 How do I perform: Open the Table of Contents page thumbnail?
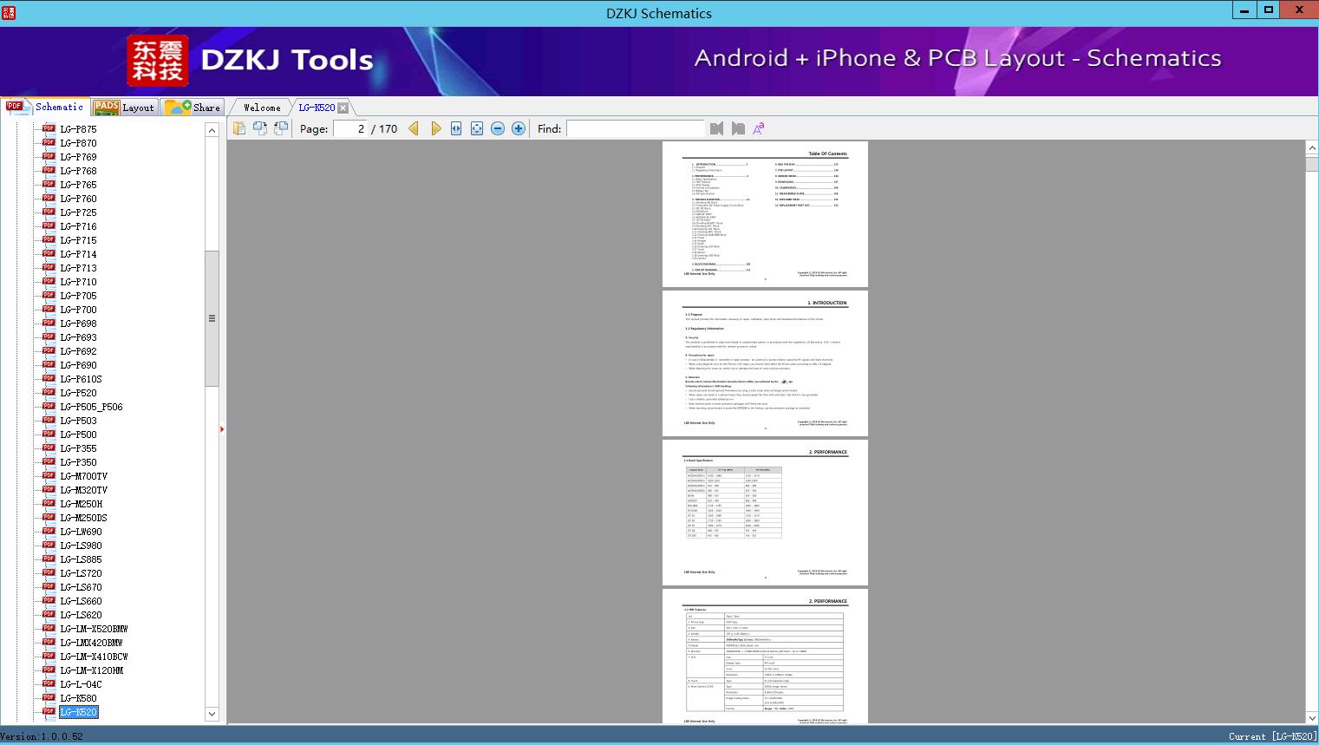(765, 213)
